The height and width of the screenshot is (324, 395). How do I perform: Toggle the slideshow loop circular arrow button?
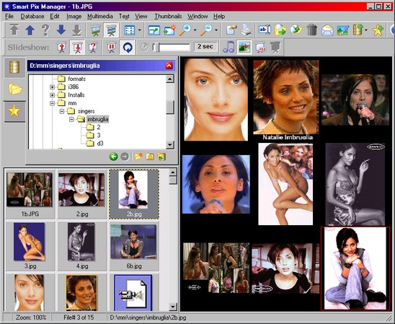click(128, 47)
